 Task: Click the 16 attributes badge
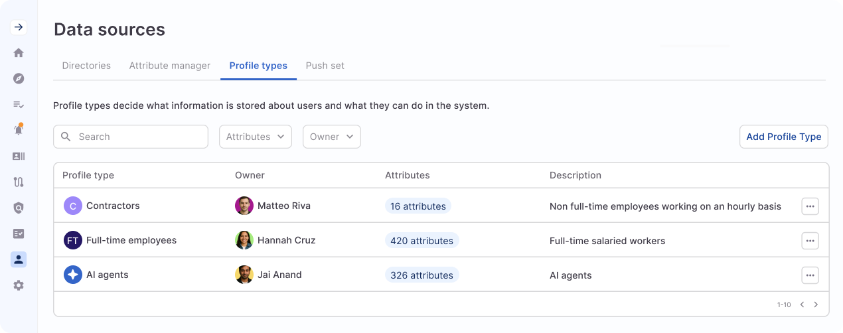click(x=418, y=206)
